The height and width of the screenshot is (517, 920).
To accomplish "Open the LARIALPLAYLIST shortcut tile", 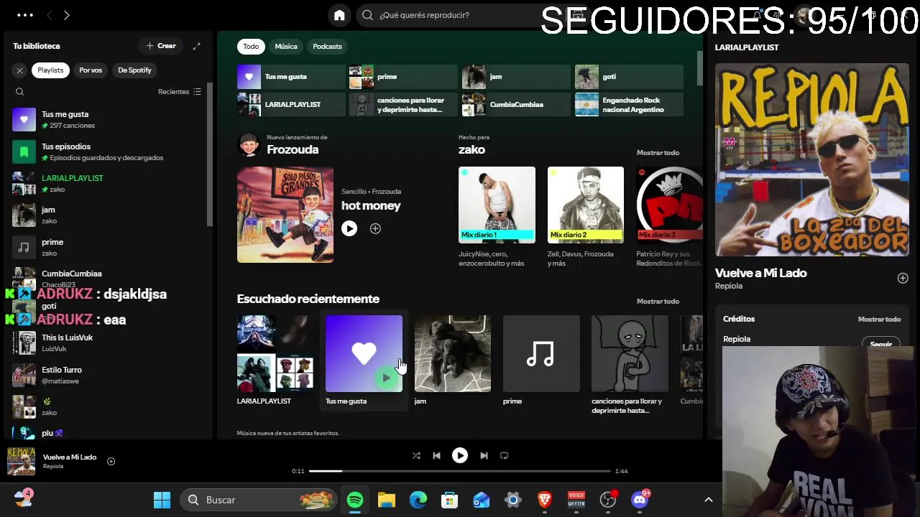I will pos(291,105).
